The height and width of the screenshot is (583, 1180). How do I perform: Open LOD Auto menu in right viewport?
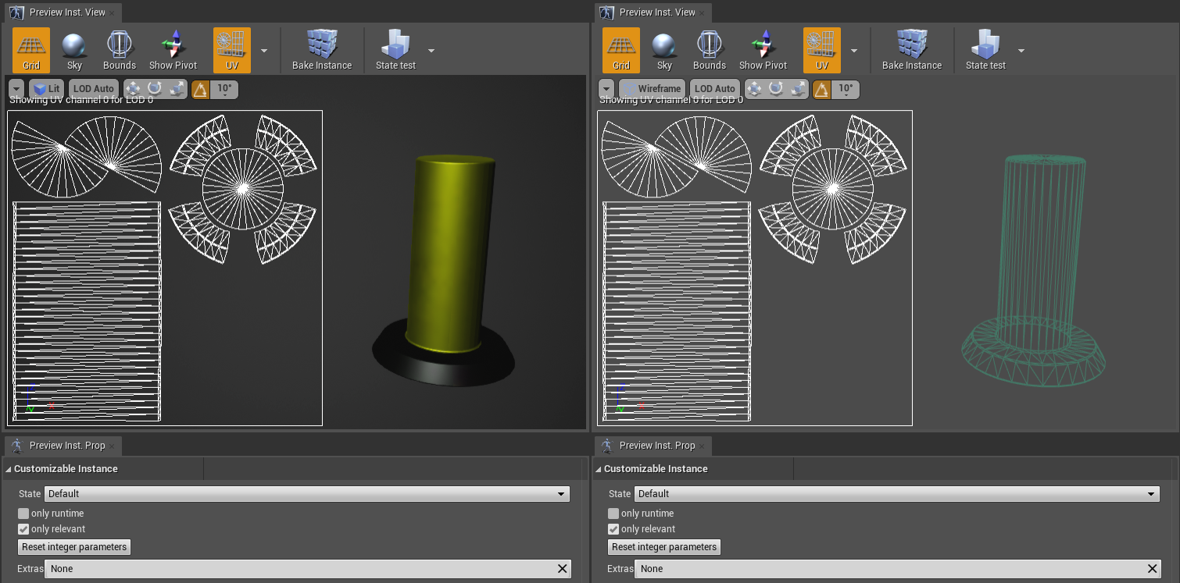point(715,89)
